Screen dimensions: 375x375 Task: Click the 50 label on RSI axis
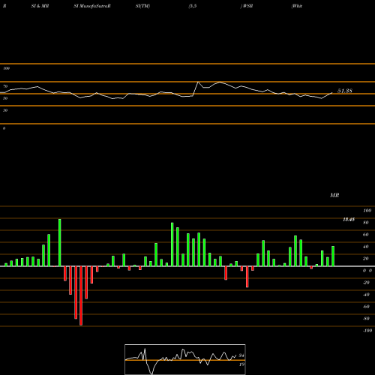(5, 98)
